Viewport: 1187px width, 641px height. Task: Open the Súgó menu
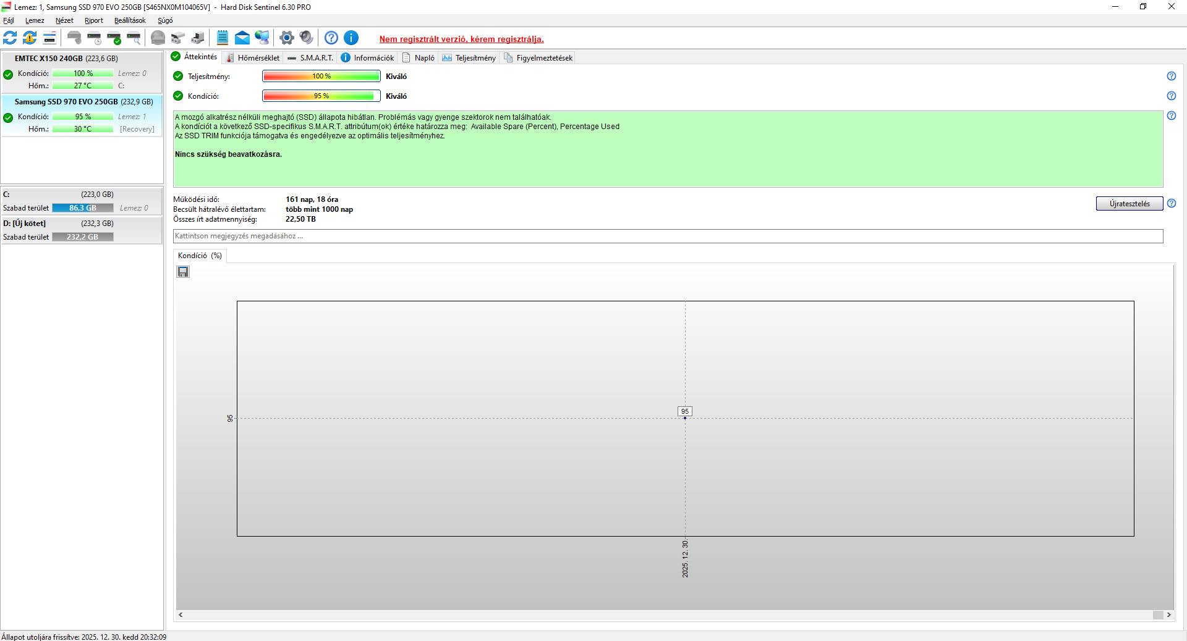pos(165,20)
